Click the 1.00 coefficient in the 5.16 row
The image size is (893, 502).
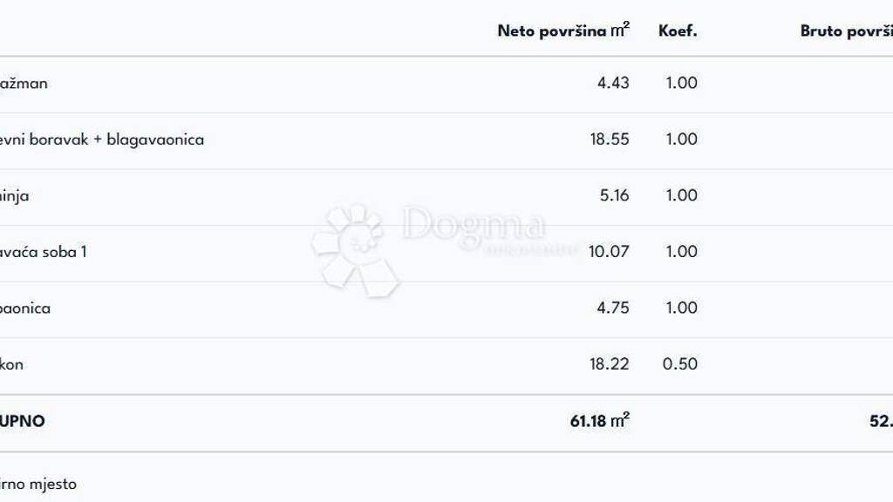pos(681,195)
